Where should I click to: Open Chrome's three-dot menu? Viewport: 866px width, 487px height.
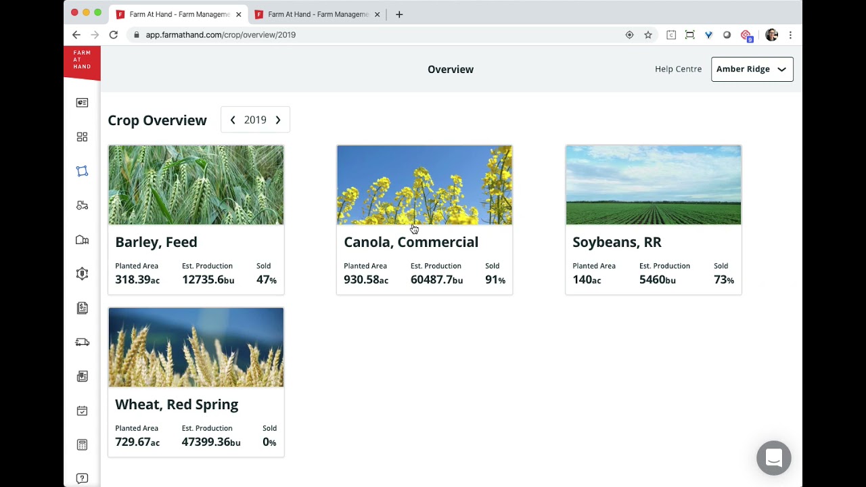pyautogui.click(x=790, y=35)
